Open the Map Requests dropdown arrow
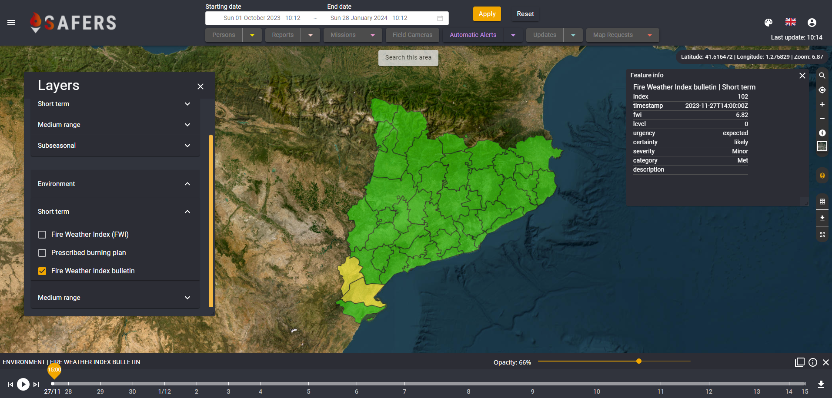The width and height of the screenshot is (832, 398). pyautogui.click(x=650, y=35)
